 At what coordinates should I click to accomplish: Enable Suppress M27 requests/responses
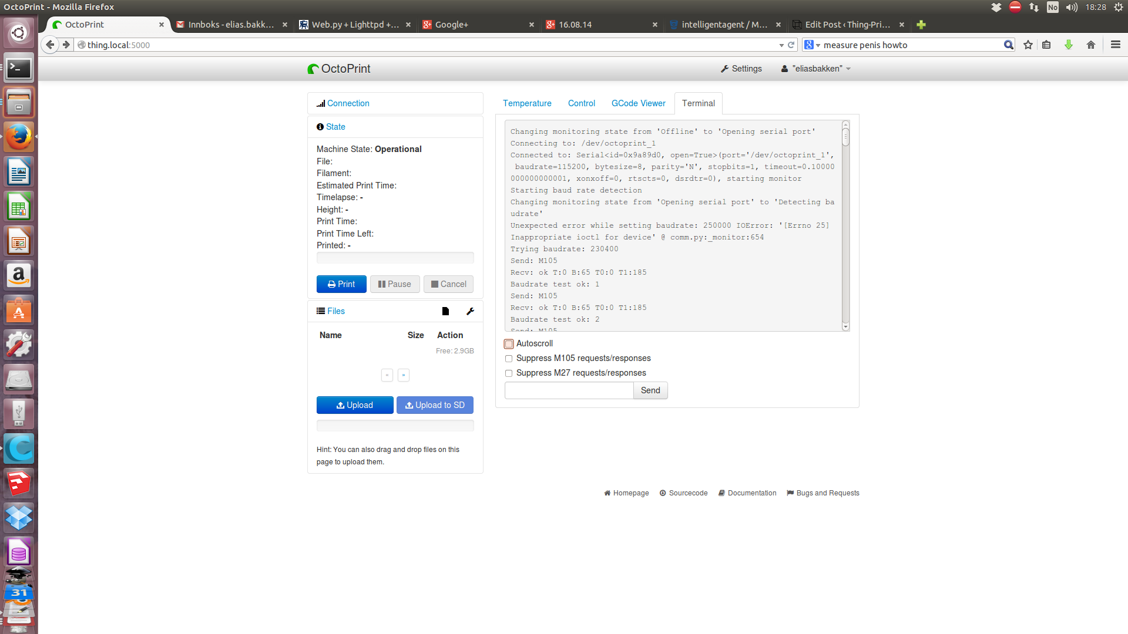point(509,373)
